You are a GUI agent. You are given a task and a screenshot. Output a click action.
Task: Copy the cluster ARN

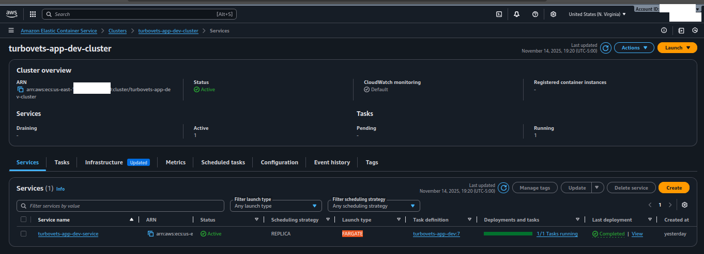coord(20,90)
